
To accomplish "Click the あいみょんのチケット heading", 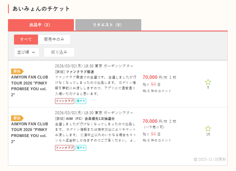I will point(41,9).
